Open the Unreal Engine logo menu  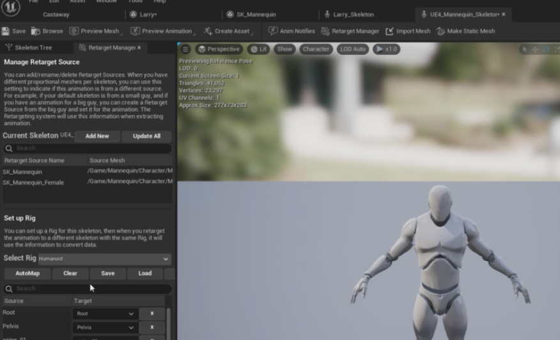coord(10,7)
